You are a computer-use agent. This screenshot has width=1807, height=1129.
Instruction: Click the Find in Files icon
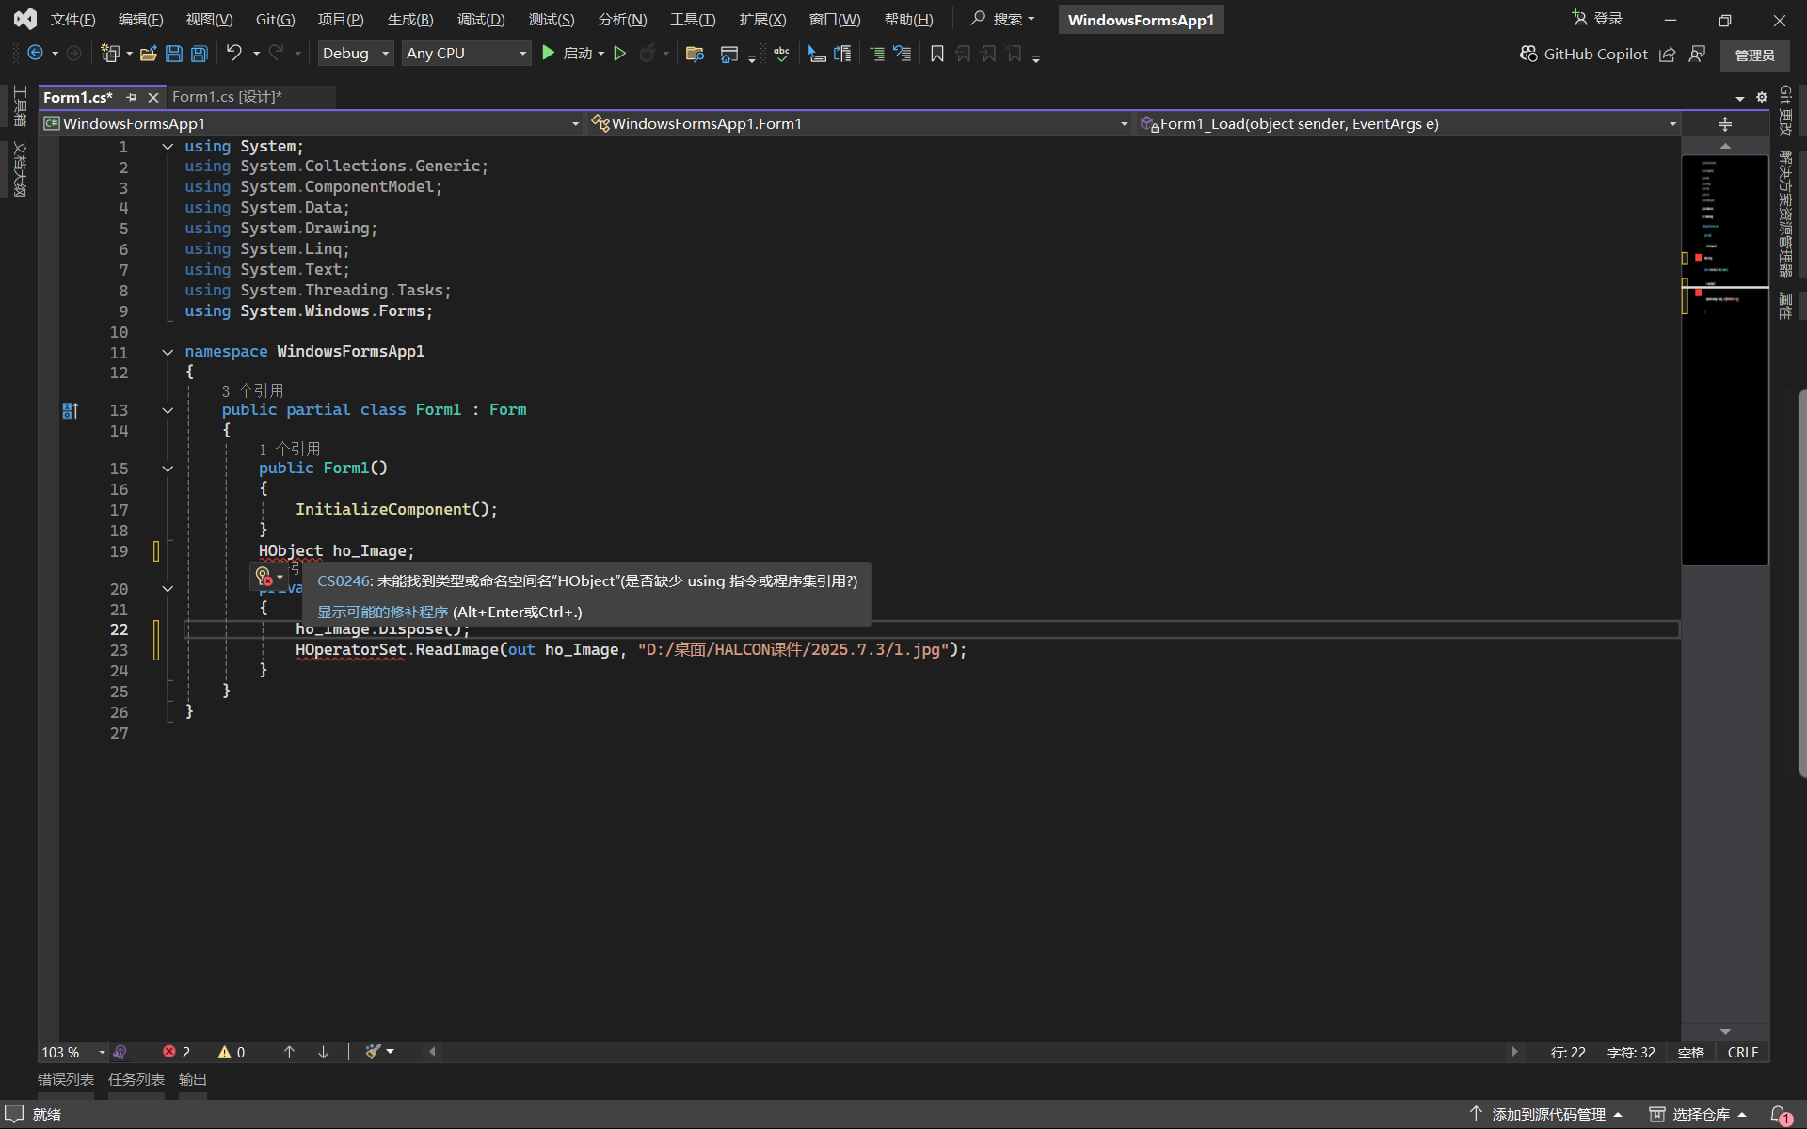pos(695,54)
